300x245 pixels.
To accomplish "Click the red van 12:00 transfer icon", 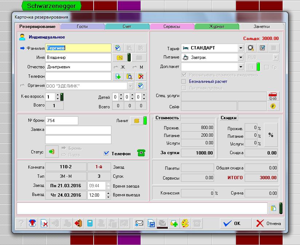I will tap(273, 96).
